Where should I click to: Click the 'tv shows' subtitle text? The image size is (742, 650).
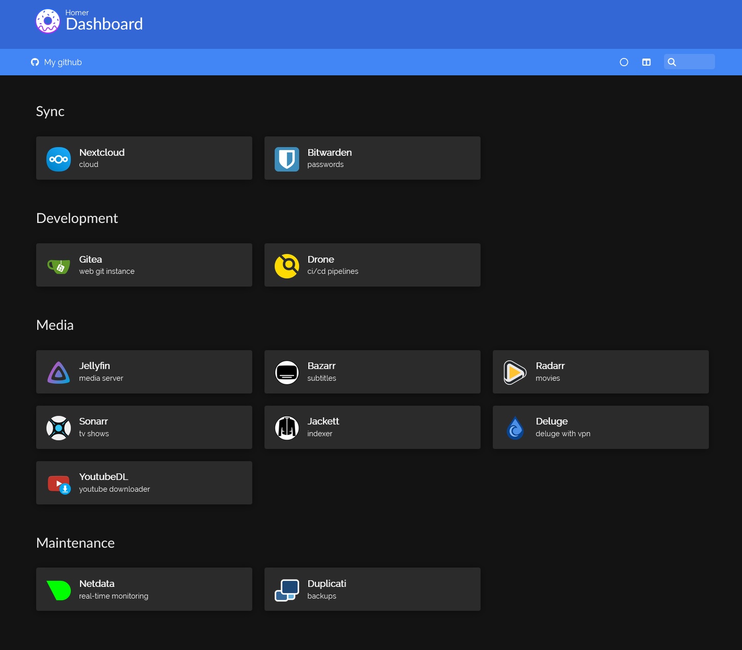pyautogui.click(x=94, y=434)
